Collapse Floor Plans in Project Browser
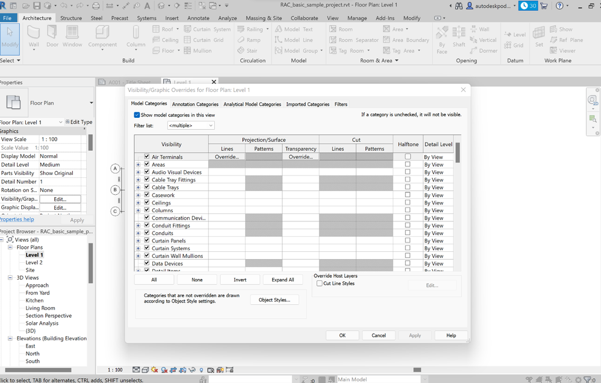Screen dimensions: 601x383 [x=10, y=247]
